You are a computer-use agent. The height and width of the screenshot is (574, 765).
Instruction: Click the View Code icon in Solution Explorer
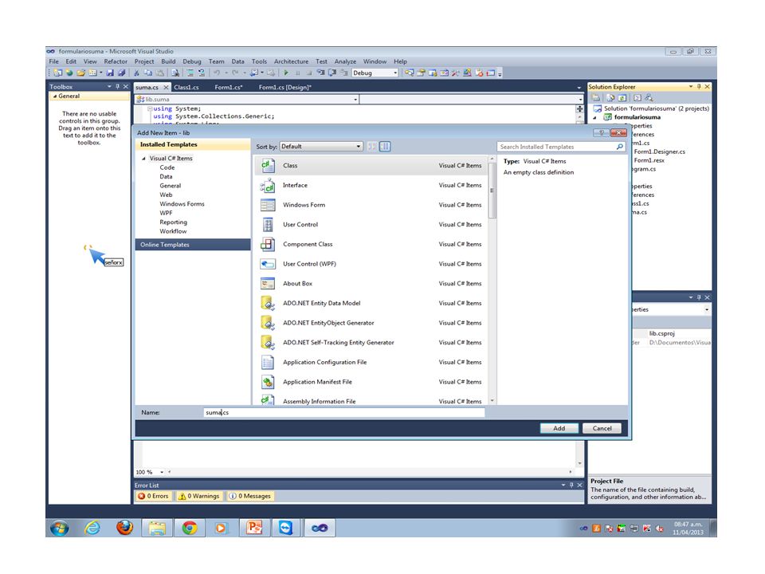point(637,97)
